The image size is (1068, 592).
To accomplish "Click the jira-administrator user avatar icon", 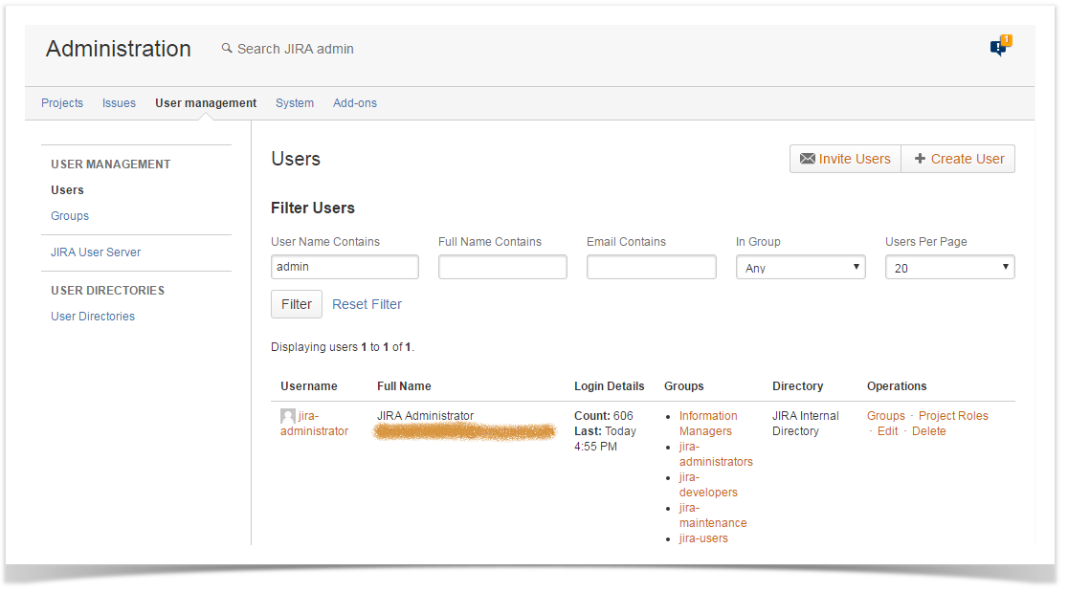I will 287,417.
